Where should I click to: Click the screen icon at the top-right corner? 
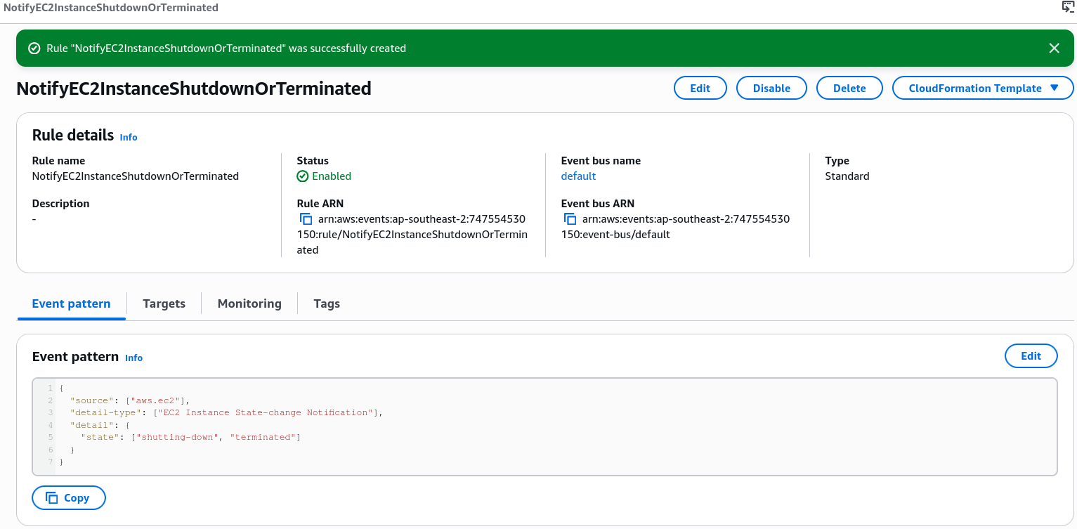1068,6
